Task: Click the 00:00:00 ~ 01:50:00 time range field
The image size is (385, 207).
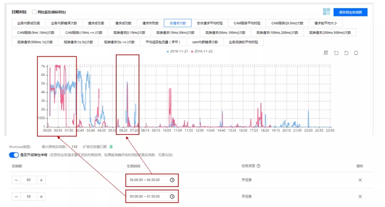Action: 152,196
